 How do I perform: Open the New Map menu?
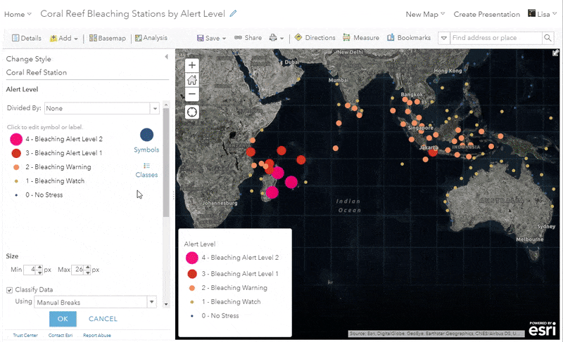pyautogui.click(x=425, y=14)
